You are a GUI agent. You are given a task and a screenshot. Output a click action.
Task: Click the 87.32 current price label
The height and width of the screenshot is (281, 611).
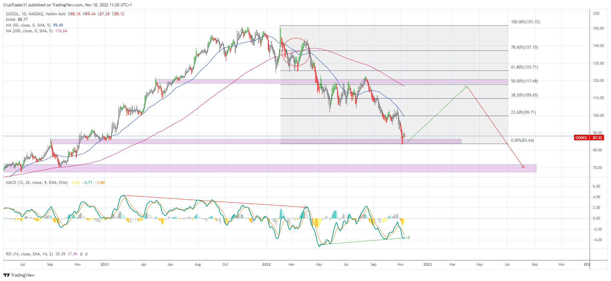click(597, 138)
